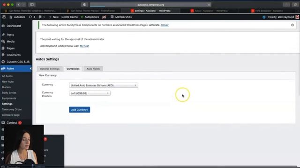The width and height of the screenshot is (300, 168).
Task: Switch to Car Rental Theme by Templines tab
Action: click(x=30, y=11)
